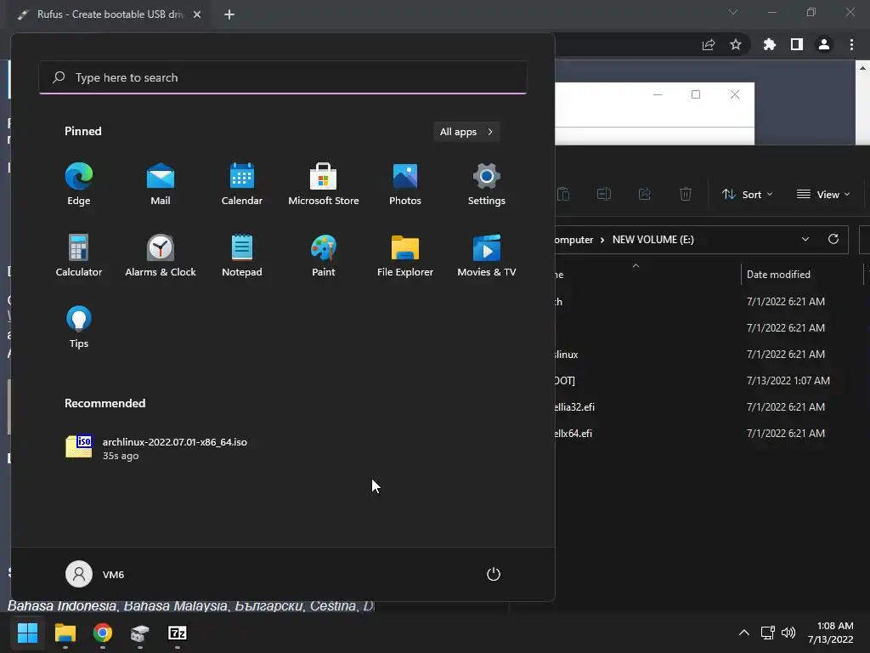Launch the Mail app
870x653 pixels.
tap(161, 184)
